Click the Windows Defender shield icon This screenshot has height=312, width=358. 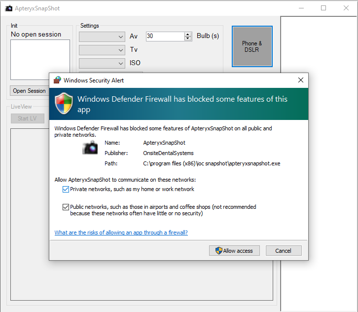(x=64, y=103)
